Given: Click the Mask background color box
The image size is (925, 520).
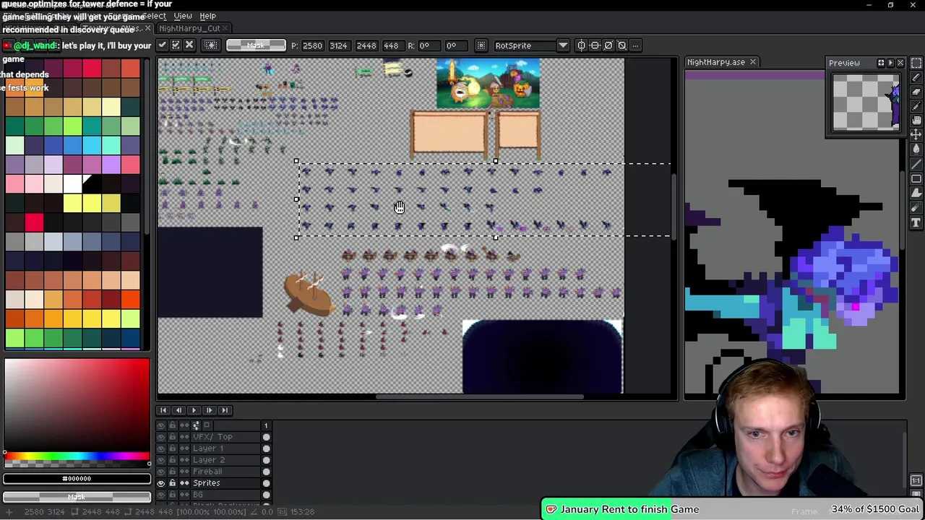Looking at the screenshot, I should (77, 496).
